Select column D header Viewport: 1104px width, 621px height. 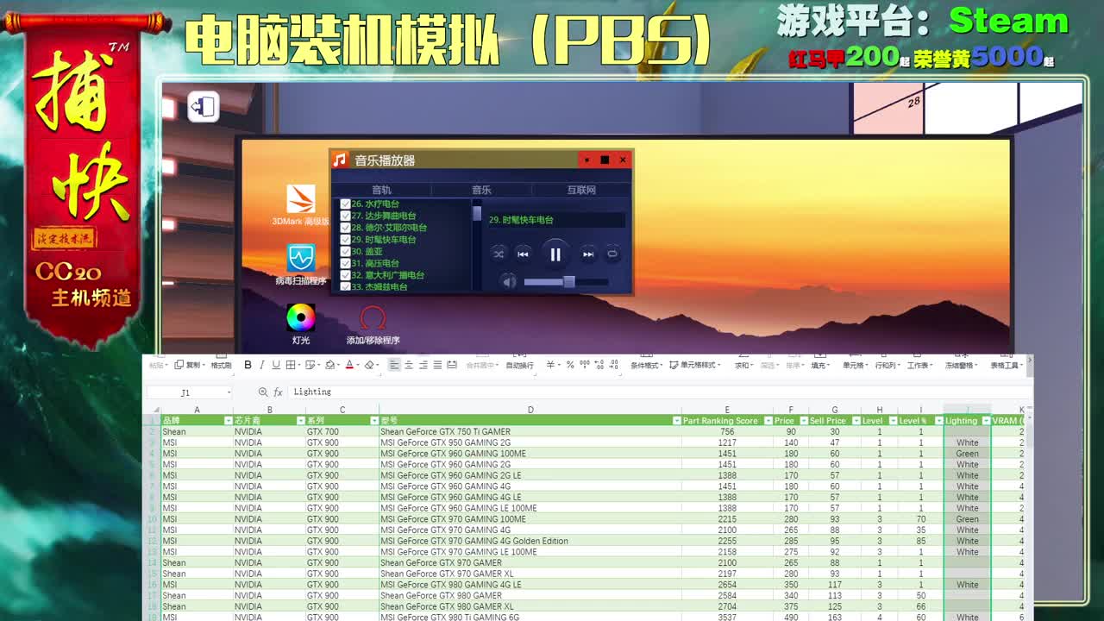coord(530,410)
